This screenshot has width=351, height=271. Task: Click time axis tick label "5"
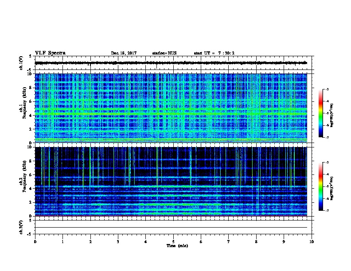[x=173, y=242]
